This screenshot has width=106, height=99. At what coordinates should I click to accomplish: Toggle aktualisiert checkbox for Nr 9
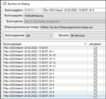point(95,96)
